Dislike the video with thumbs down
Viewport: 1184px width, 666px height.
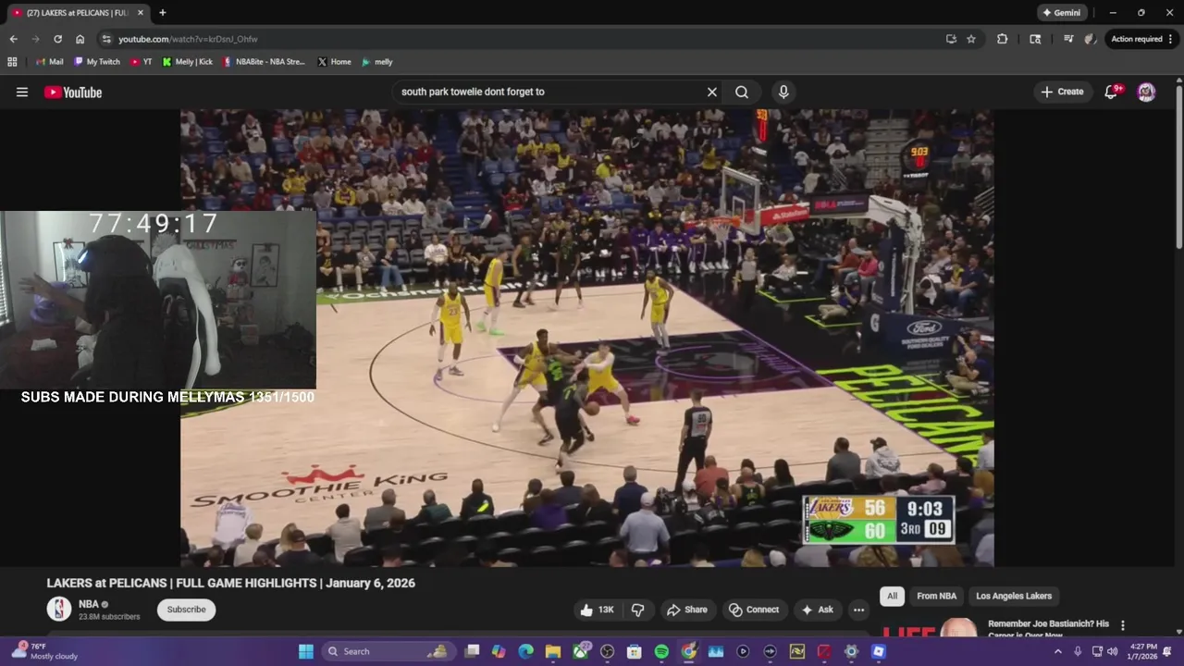coord(638,610)
